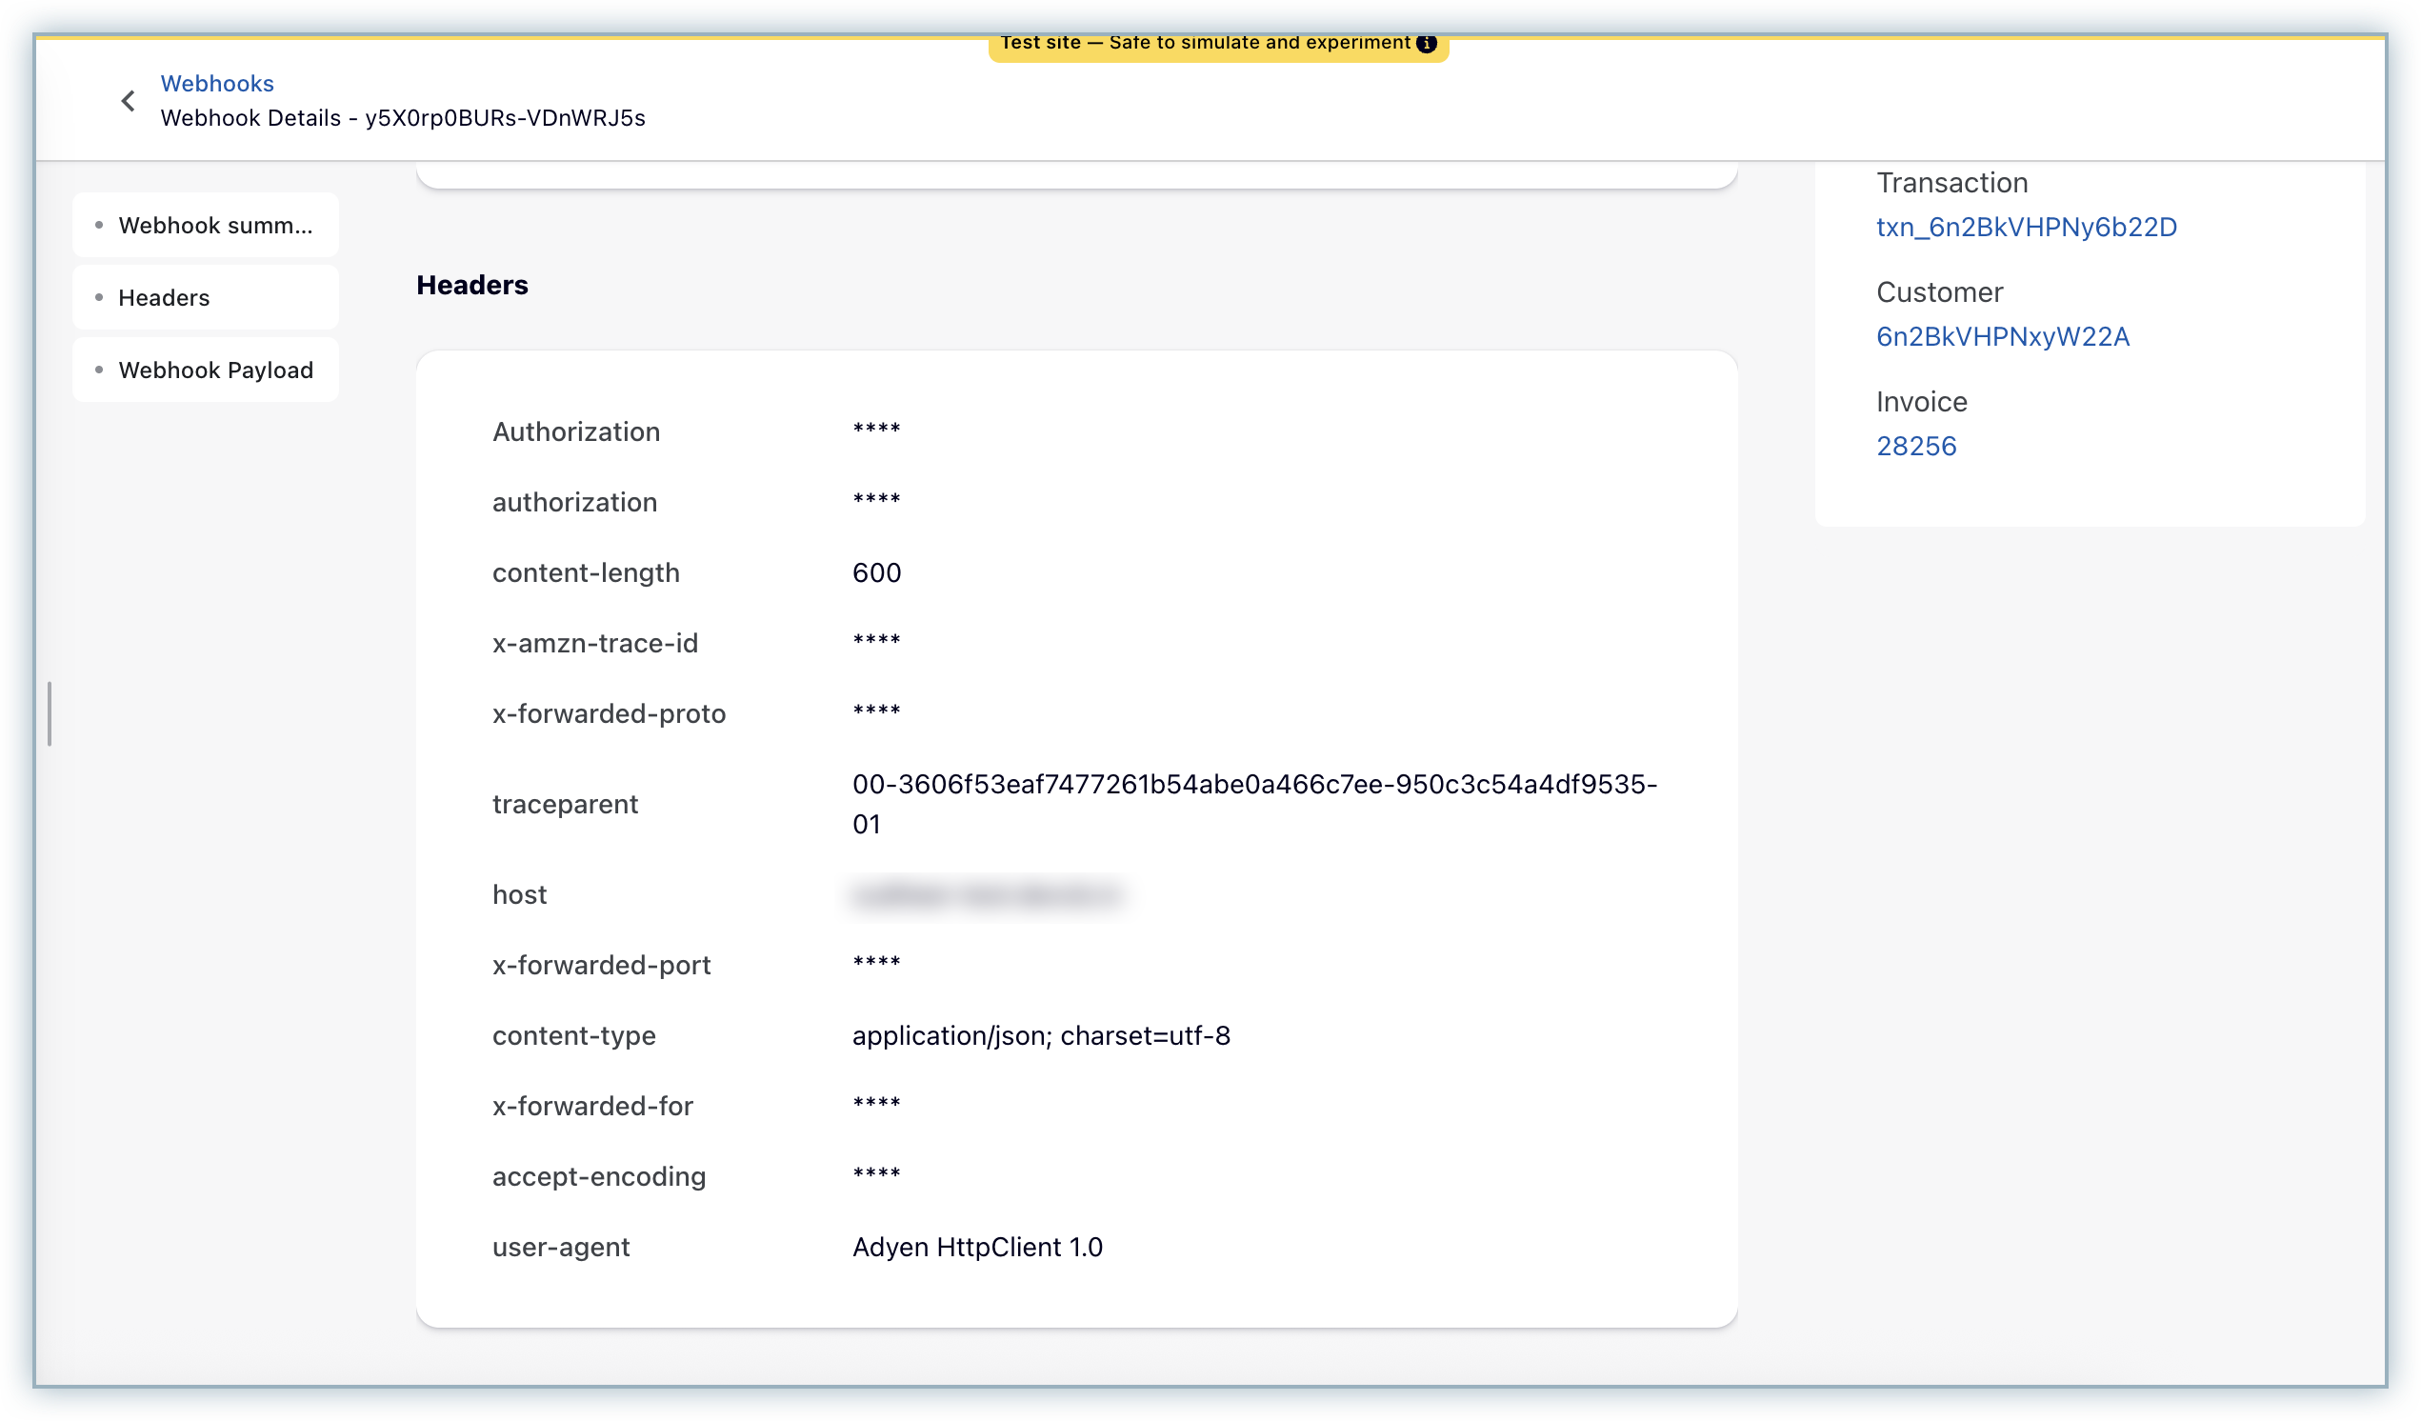Click the bullet beside Webhook summary
Viewport: 2421px width, 1421px height.
pyautogui.click(x=99, y=225)
